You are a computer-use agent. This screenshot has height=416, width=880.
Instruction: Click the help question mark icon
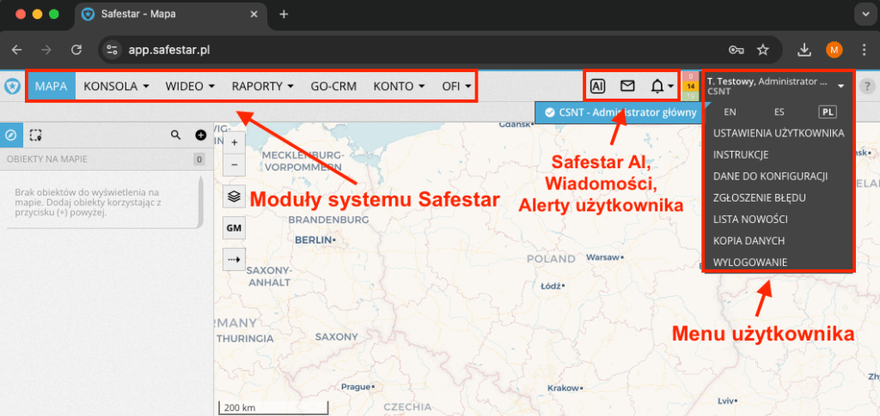(868, 87)
